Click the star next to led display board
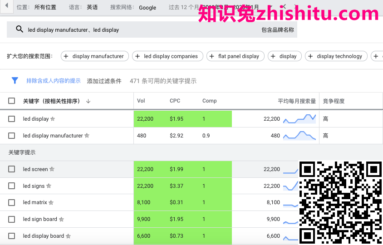The width and height of the screenshot is (383, 245). click(68, 236)
